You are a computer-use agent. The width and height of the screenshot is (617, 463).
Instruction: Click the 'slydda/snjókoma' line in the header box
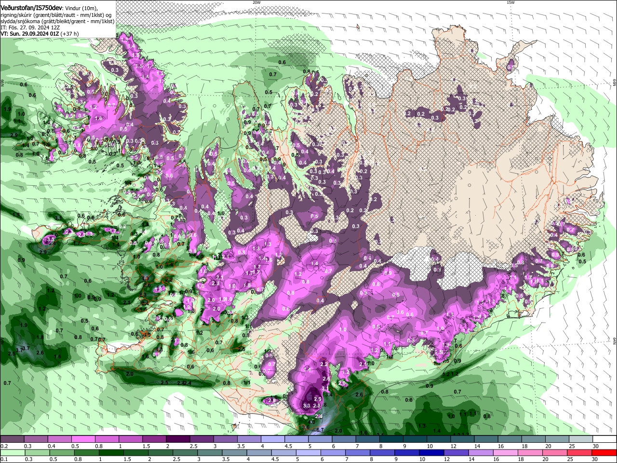[57, 21]
